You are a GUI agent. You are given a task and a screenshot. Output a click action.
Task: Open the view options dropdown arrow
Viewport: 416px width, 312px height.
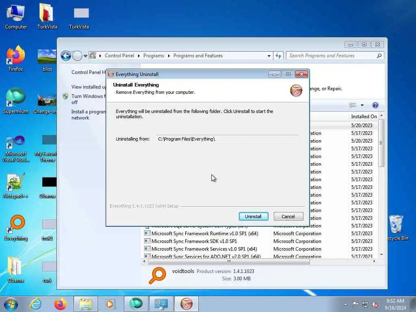tap(362, 105)
